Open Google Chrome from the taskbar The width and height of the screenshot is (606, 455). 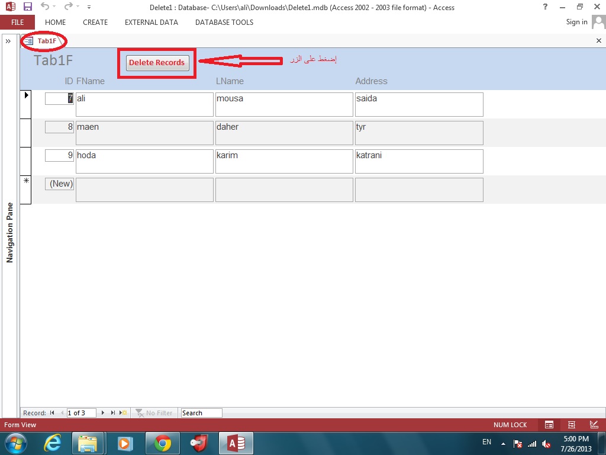[x=163, y=443]
